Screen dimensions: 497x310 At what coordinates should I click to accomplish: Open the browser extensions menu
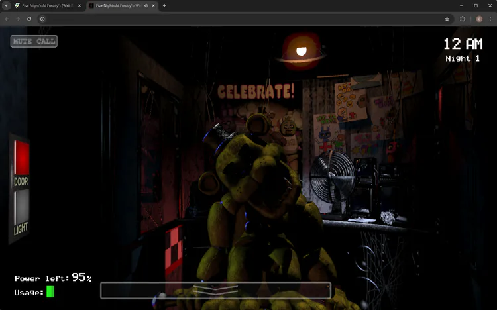[x=463, y=19]
